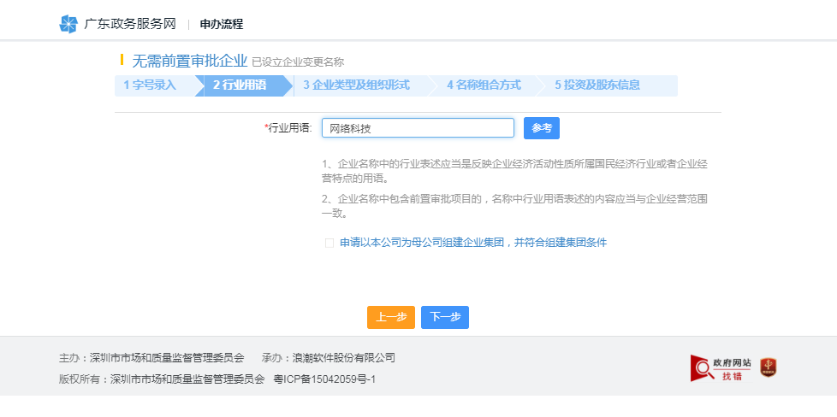This screenshot has height=417, width=837.
Task: Focus the 行业用语 input field
Action: 418,128
